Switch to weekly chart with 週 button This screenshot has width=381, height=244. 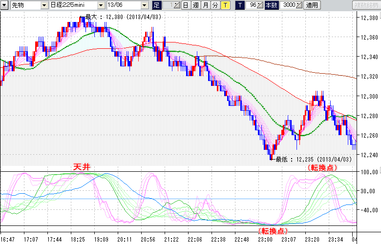pyautogui.click(x=195, y=5)
